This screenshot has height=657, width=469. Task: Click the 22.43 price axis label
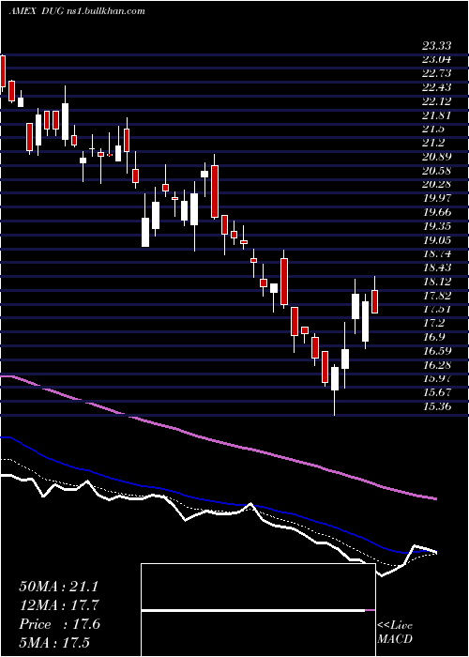tap(437, 87)
